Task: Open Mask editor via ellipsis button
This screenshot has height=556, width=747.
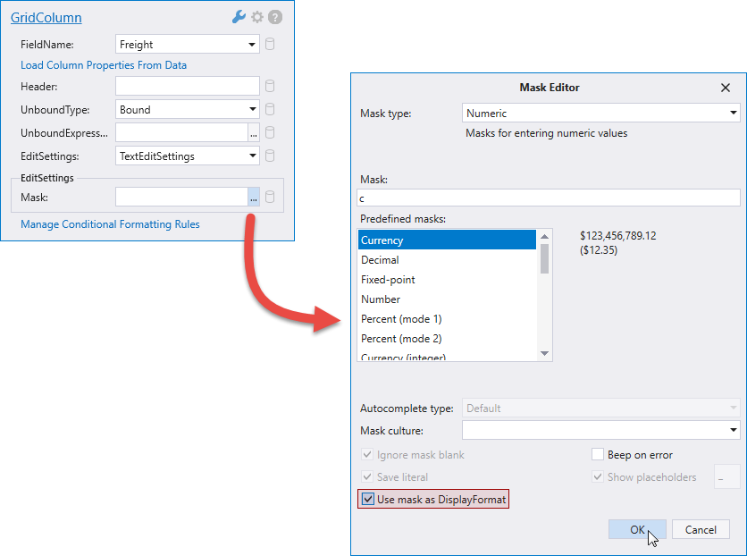Action: [254, 198]
